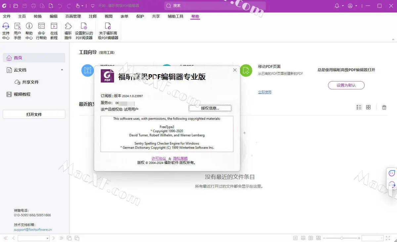Open the notification bell dropdown arrow
This screenshot has width=397, height=242.
point(343,6)
